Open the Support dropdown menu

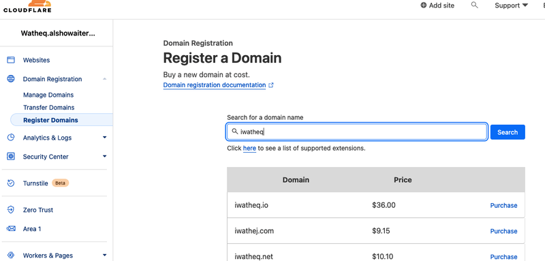click(512, 5)
